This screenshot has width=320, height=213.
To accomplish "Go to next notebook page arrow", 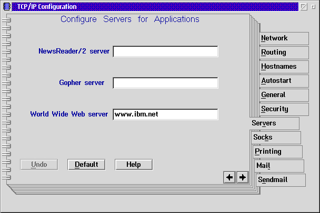I will (242, 177).
